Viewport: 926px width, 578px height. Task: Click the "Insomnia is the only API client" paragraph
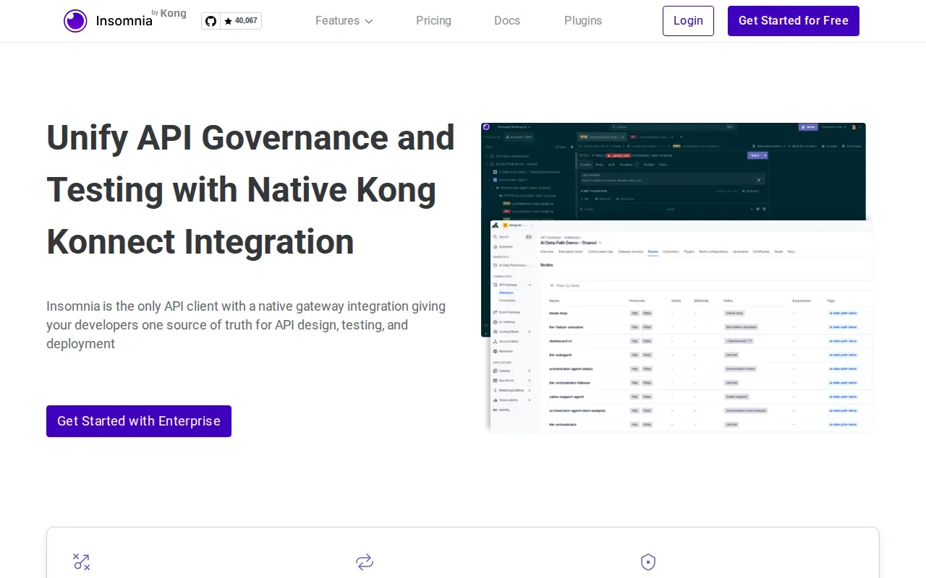pyautogui.click(x=246, y=325)
